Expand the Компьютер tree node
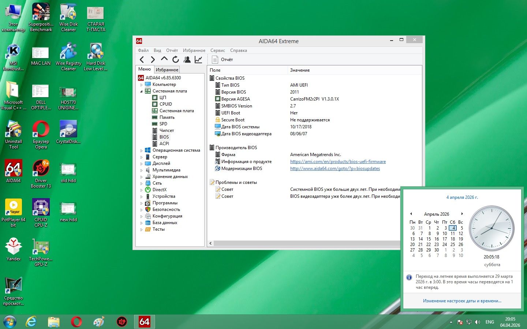Image resolution: width=527 pixels, height=329 pixels. pyautogui.click(x=142, y=84)
